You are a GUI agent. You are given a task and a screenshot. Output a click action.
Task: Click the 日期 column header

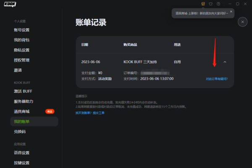85,45
